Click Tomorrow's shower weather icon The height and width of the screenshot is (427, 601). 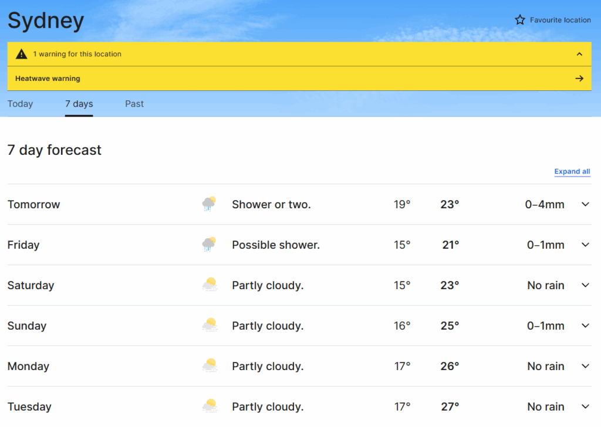(209, 204)
